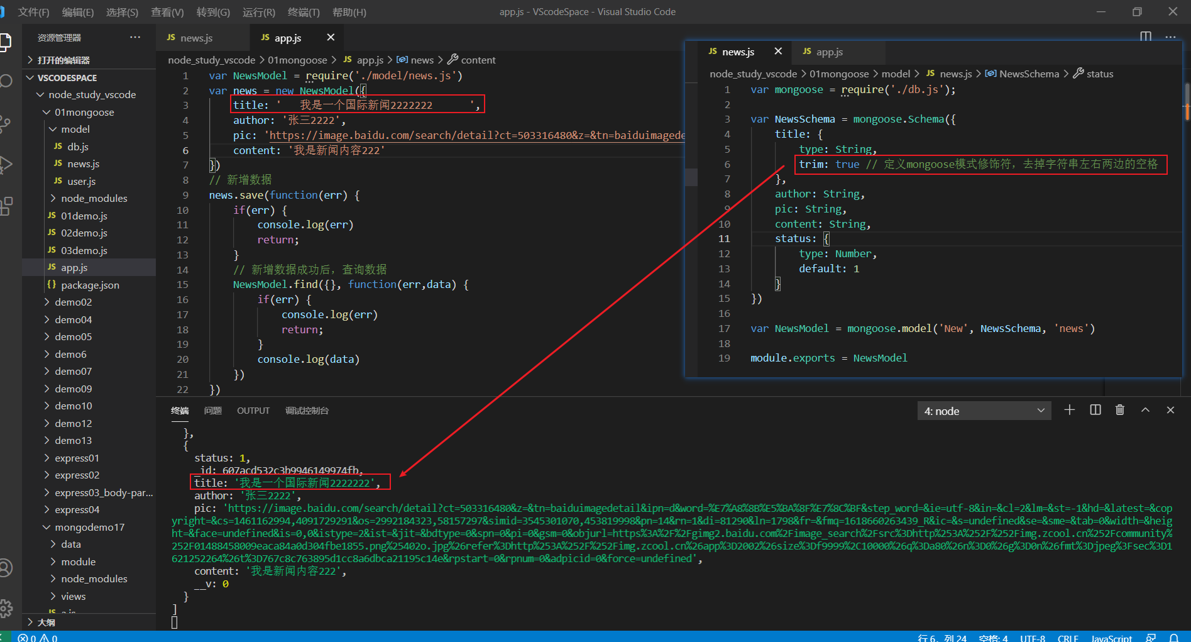Open the Explorer activity bar icon
Viewport: 1191px width, 642px height.
click(5, 42)
